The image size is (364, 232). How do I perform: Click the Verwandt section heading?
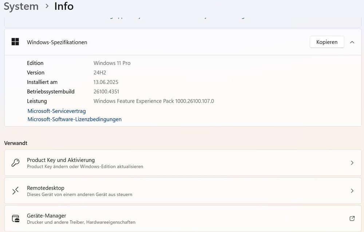click(x=16, y=143)
